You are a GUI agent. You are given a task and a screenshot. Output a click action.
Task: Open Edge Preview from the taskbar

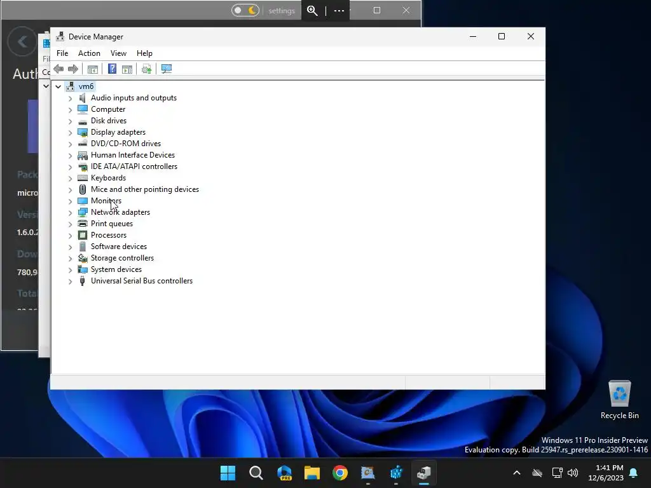[x=284, y=473]
